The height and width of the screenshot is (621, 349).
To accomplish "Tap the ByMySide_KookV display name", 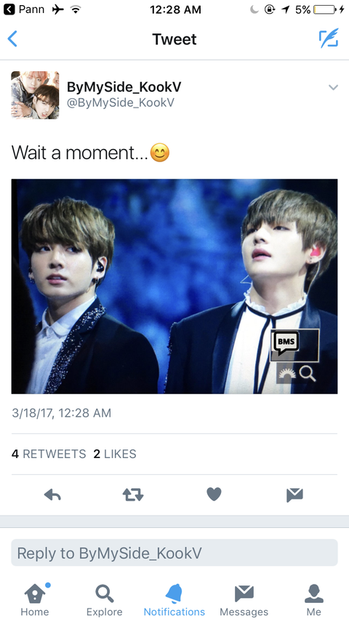I will [124, 87].
